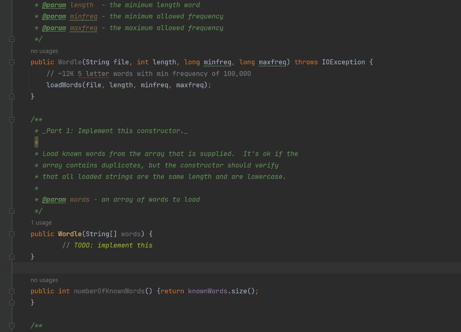
Task: Click the 'array contains duplicates' comment line
Action: (160, 166)
